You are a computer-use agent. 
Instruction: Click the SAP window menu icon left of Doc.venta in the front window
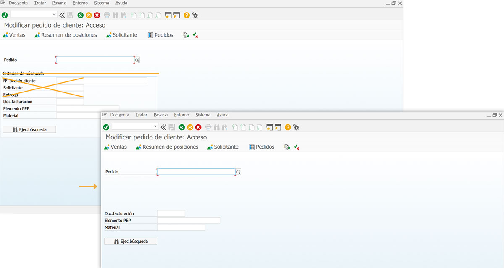click(104, 115)
